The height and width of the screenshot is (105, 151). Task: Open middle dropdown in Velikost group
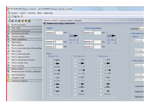point(50,41)
